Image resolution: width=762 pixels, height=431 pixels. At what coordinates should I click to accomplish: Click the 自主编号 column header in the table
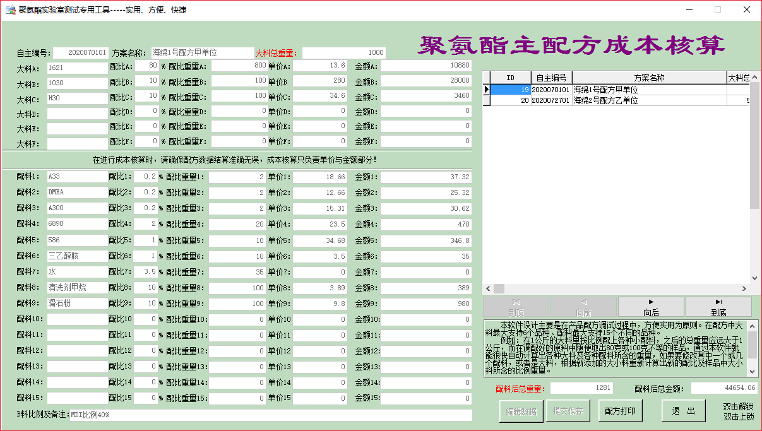(551, 78)
